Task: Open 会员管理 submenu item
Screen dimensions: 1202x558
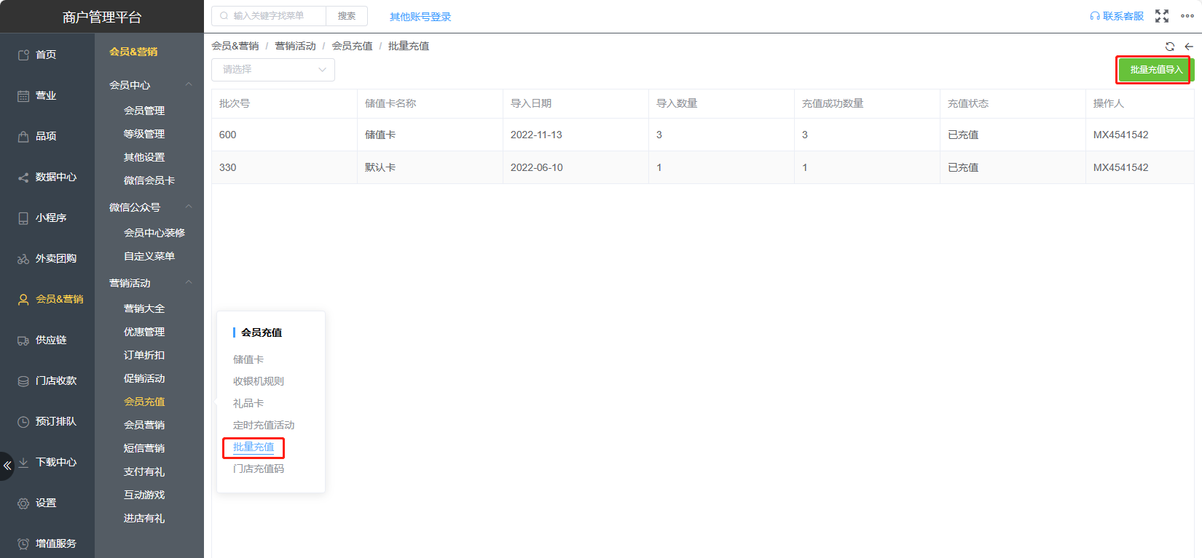Action: (144, 111)
